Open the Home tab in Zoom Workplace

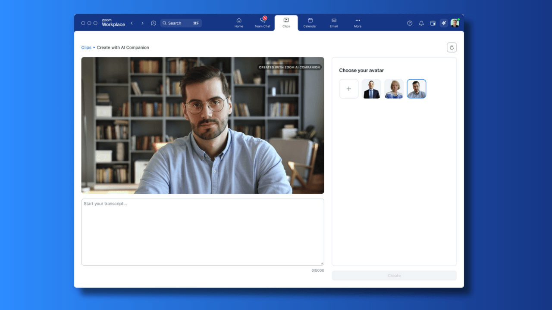tap(238, 22)
